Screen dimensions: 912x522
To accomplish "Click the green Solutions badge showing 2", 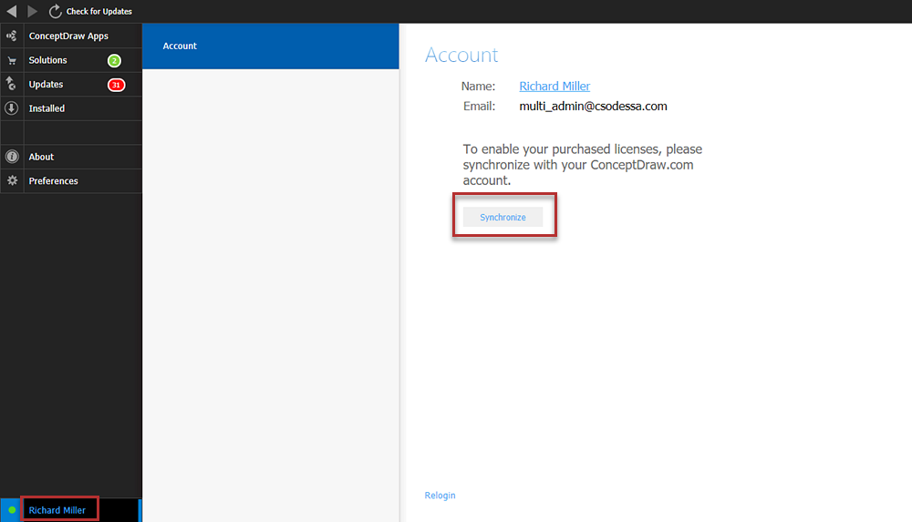I will pyautogui.click(x=114, y=60).
